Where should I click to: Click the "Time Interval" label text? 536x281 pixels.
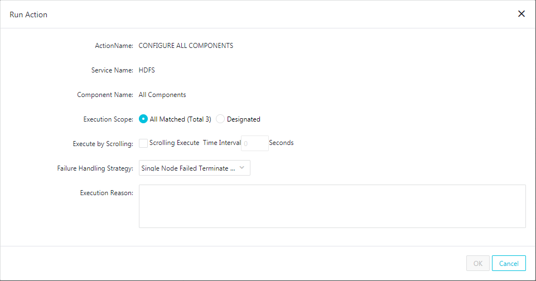tap(222, 143)
